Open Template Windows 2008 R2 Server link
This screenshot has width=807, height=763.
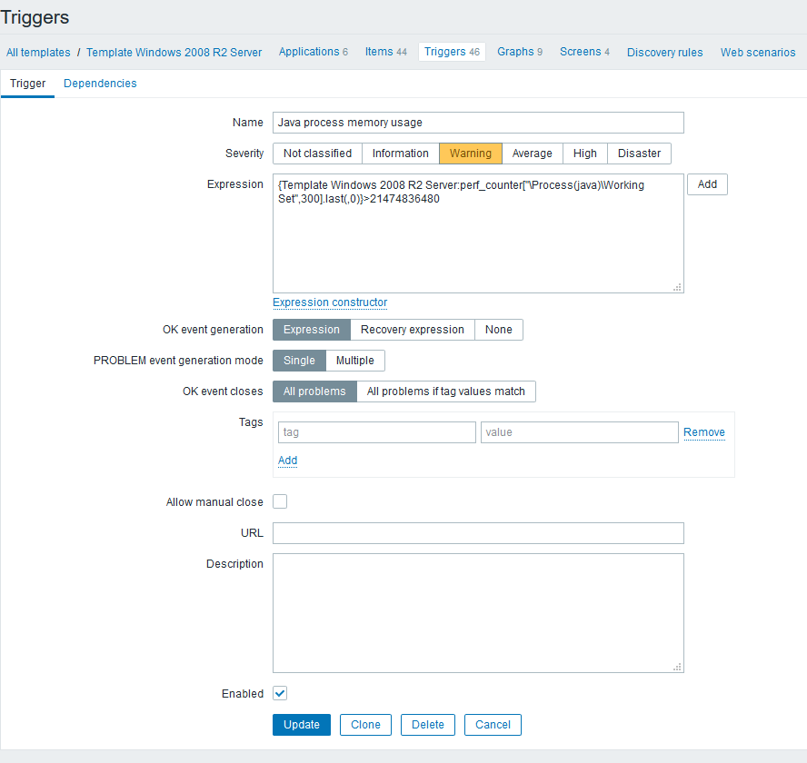click(174, 52)
